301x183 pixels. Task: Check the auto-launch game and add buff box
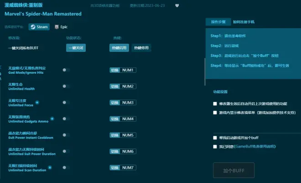point(215,137)
